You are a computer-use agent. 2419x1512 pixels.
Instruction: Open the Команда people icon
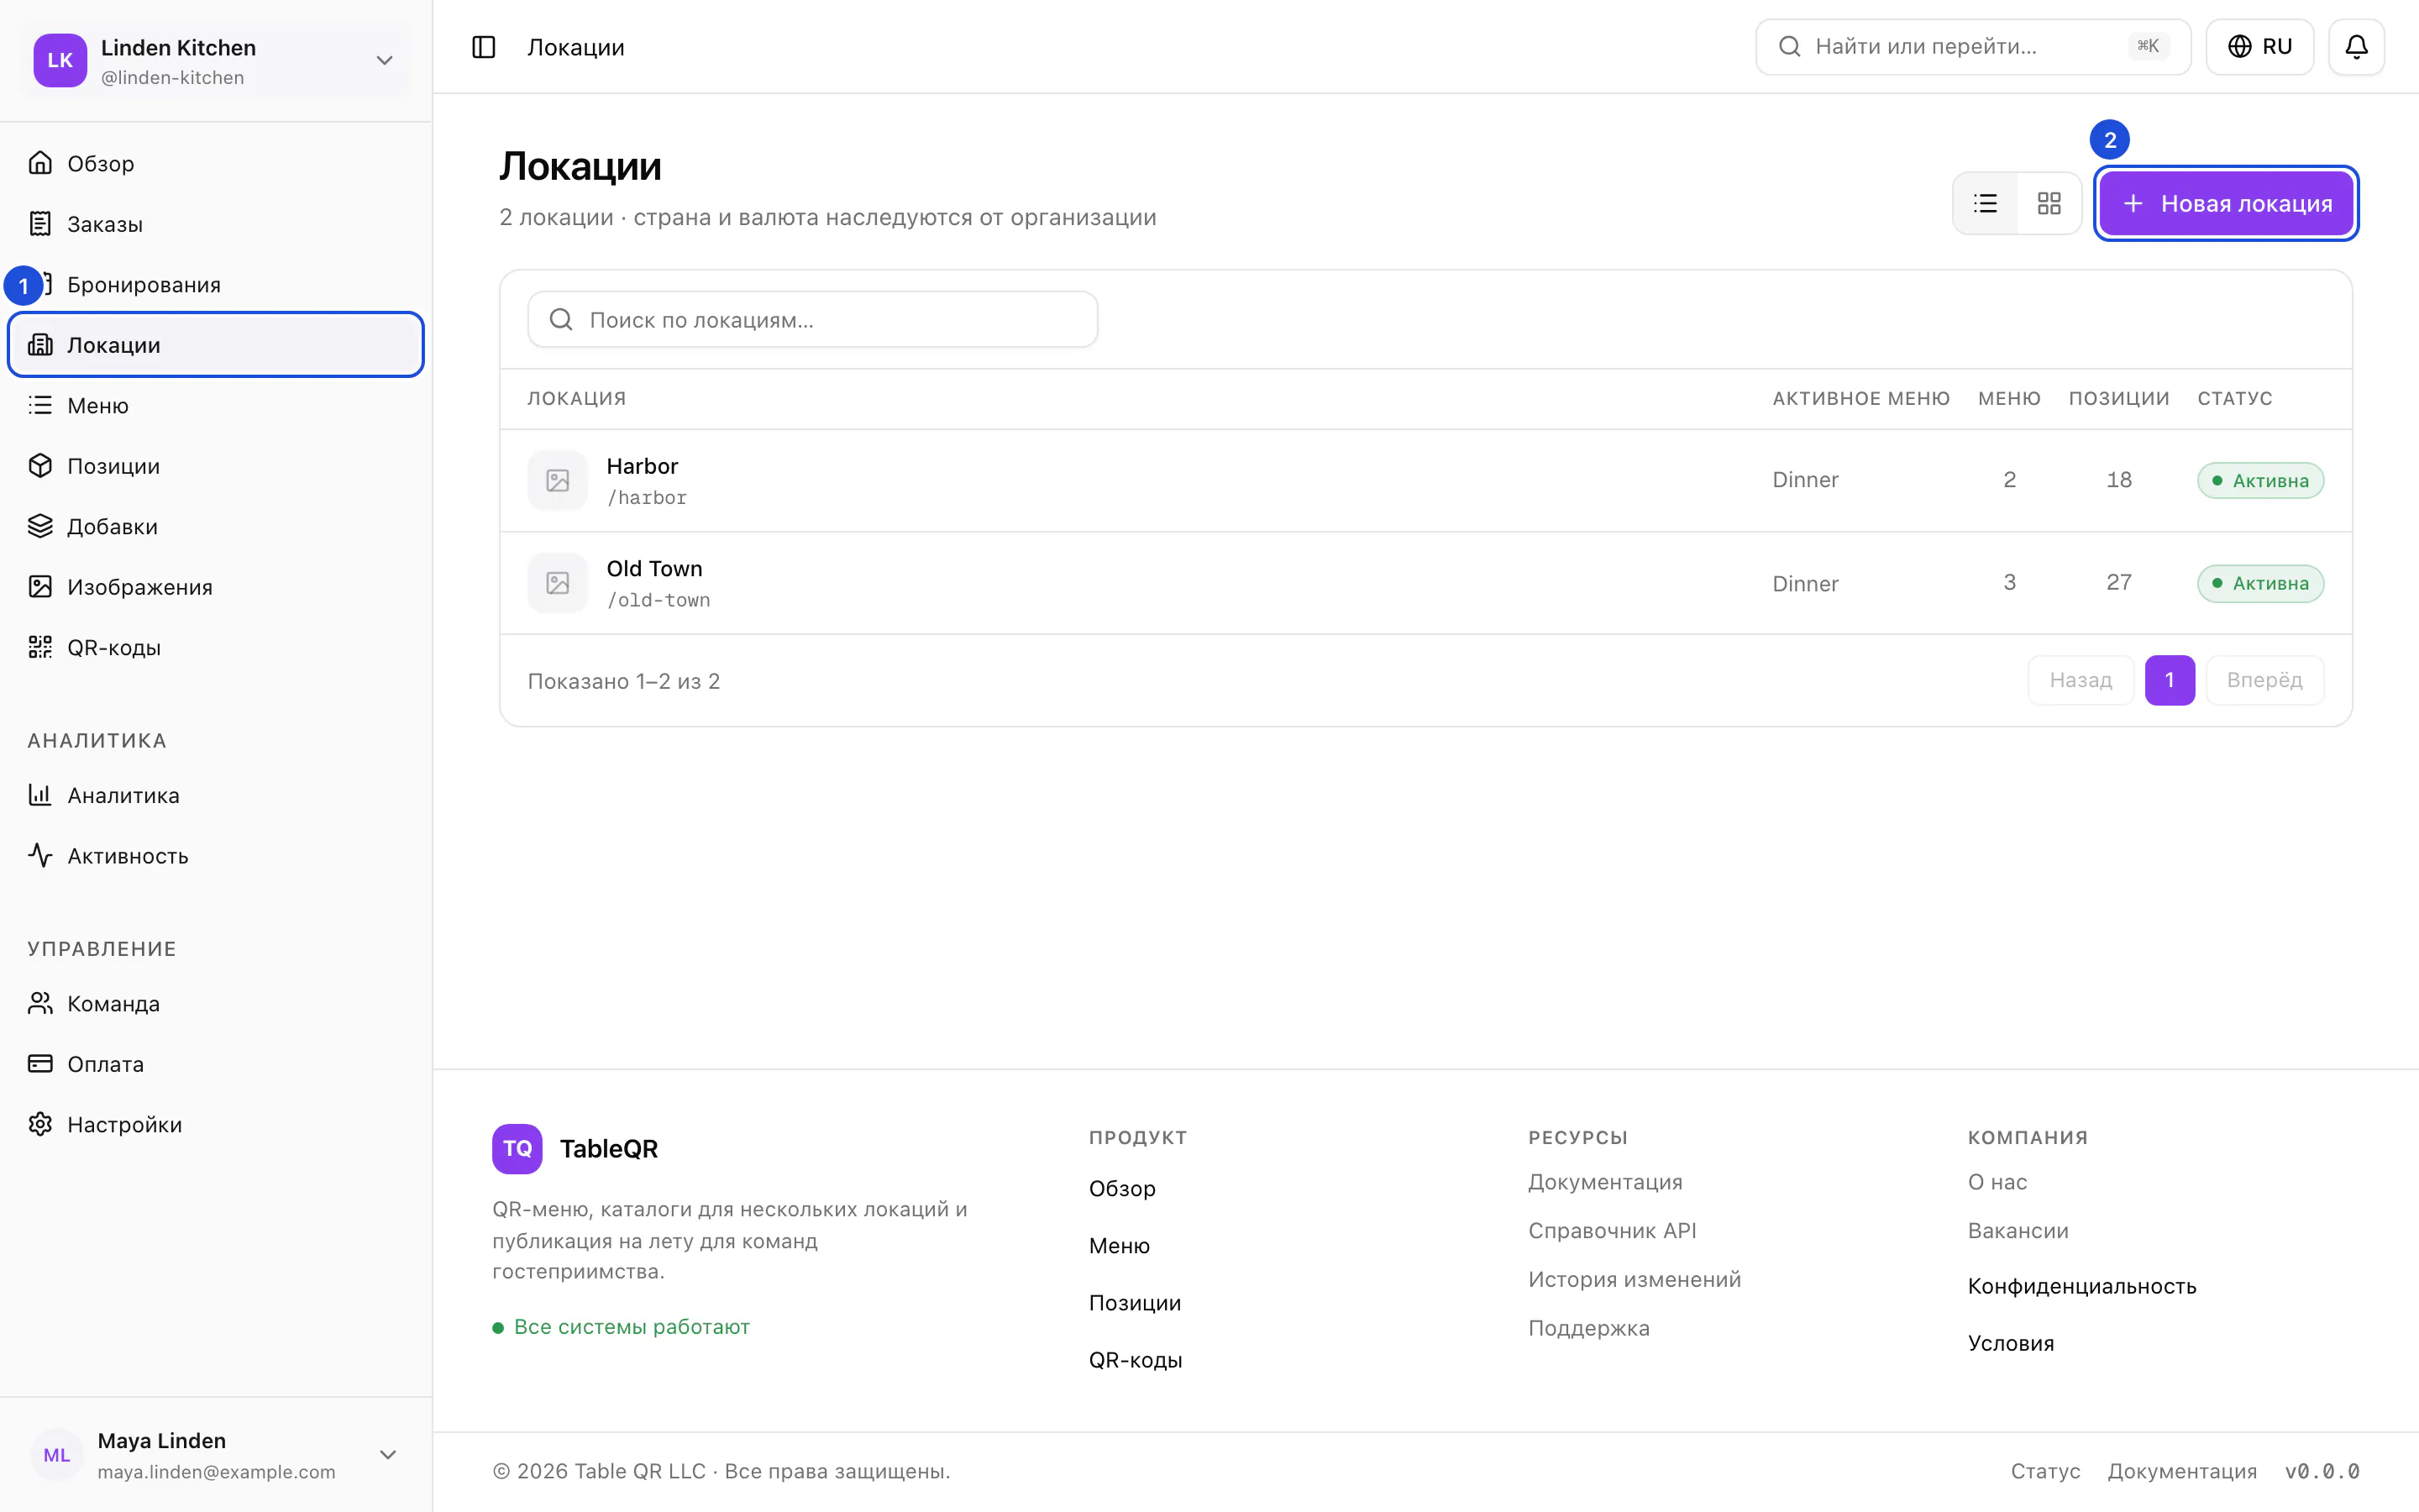click(x=40, y=1003)
